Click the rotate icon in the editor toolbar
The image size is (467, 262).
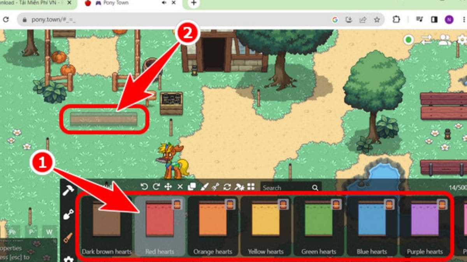(228, 187)
